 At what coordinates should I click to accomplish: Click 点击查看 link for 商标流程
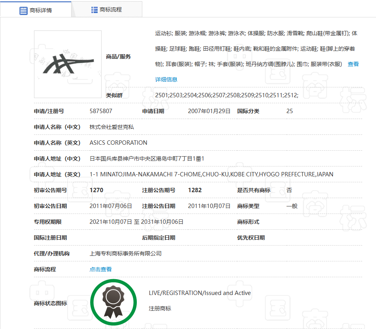pyautogui.click(x=100, y=269)
